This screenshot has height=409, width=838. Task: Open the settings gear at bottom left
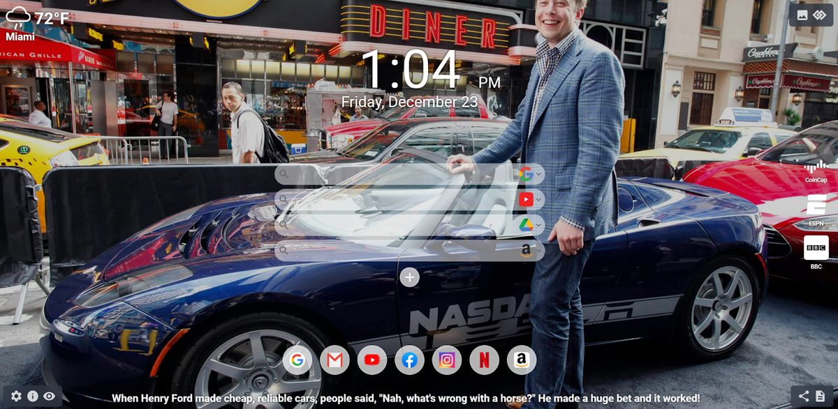[15, 396]
